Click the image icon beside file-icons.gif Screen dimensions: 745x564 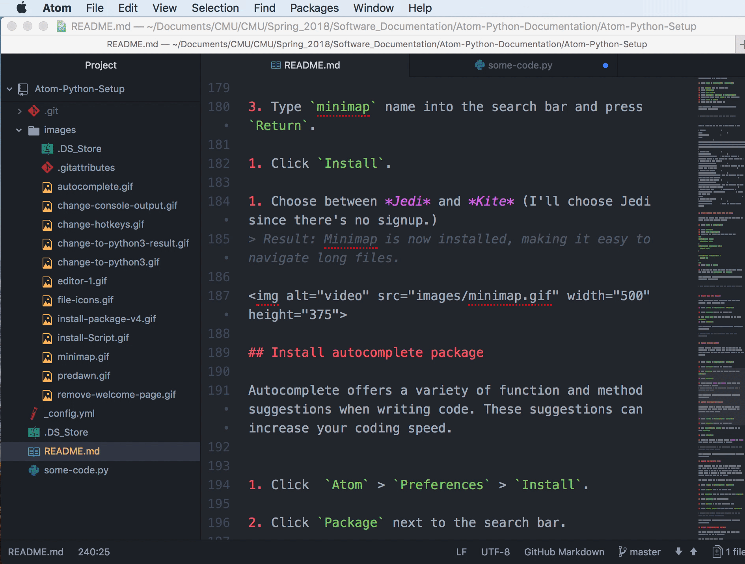(47, 301)
